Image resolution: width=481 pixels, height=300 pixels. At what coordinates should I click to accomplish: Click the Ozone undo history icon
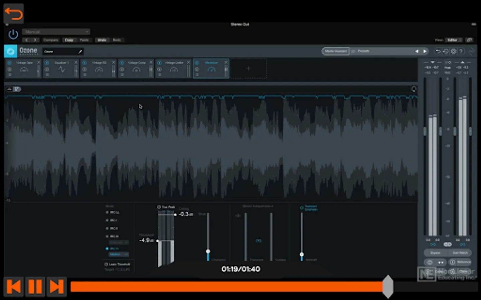click(438, 51)
